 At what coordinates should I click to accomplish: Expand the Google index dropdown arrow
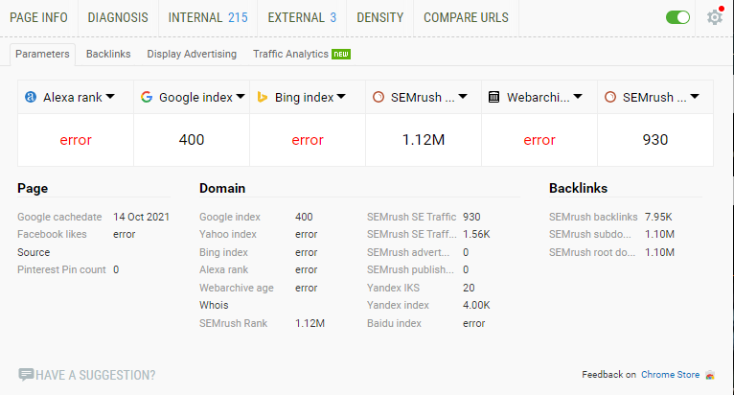pyautogui.click(x=241, y=97)
